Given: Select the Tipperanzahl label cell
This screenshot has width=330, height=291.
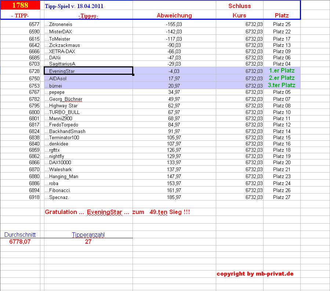Looking at the screenshot, I should click(x=88, y=234).
